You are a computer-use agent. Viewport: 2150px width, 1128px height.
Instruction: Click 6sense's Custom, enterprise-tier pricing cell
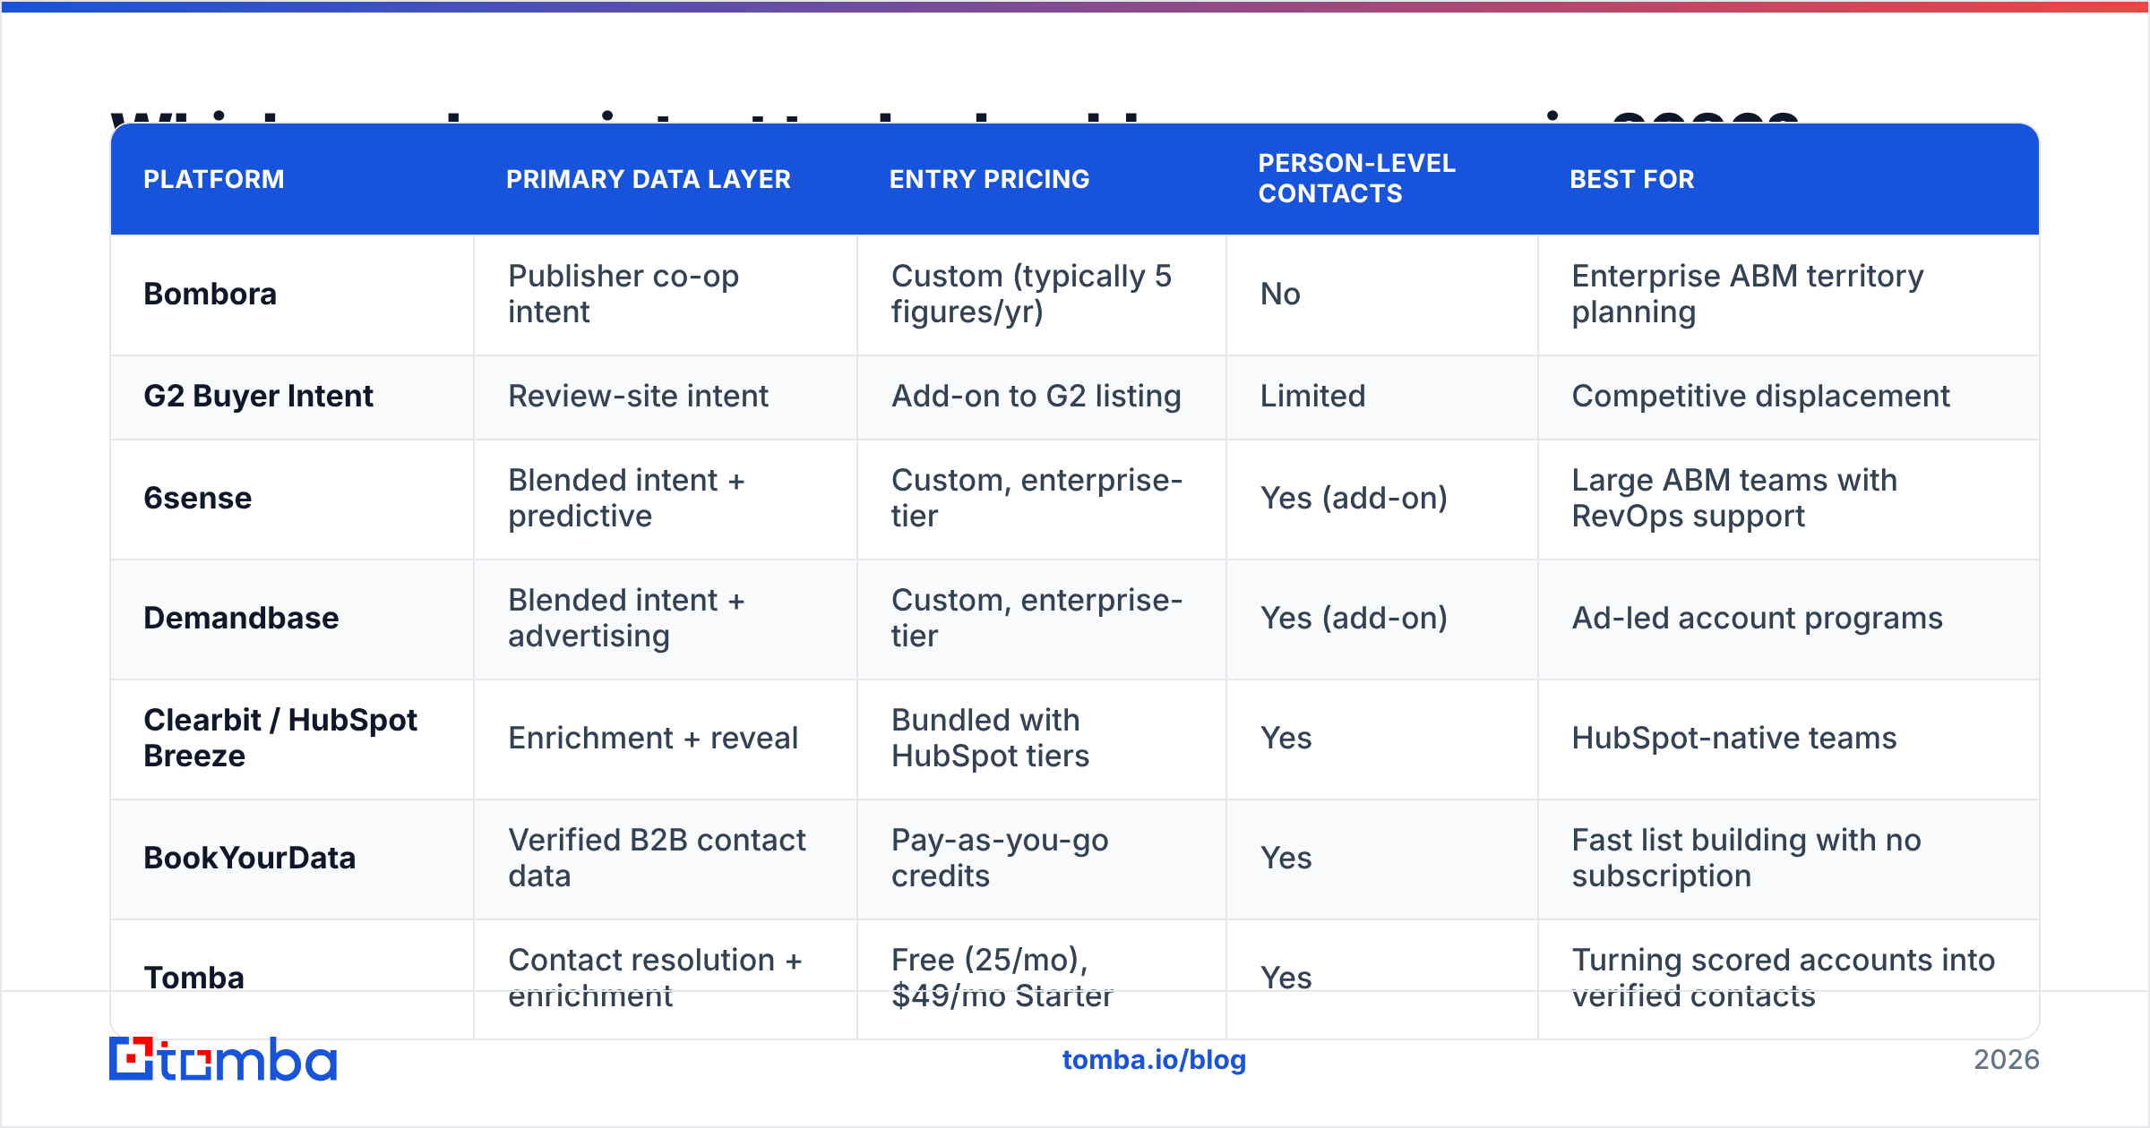(1042, 499)
